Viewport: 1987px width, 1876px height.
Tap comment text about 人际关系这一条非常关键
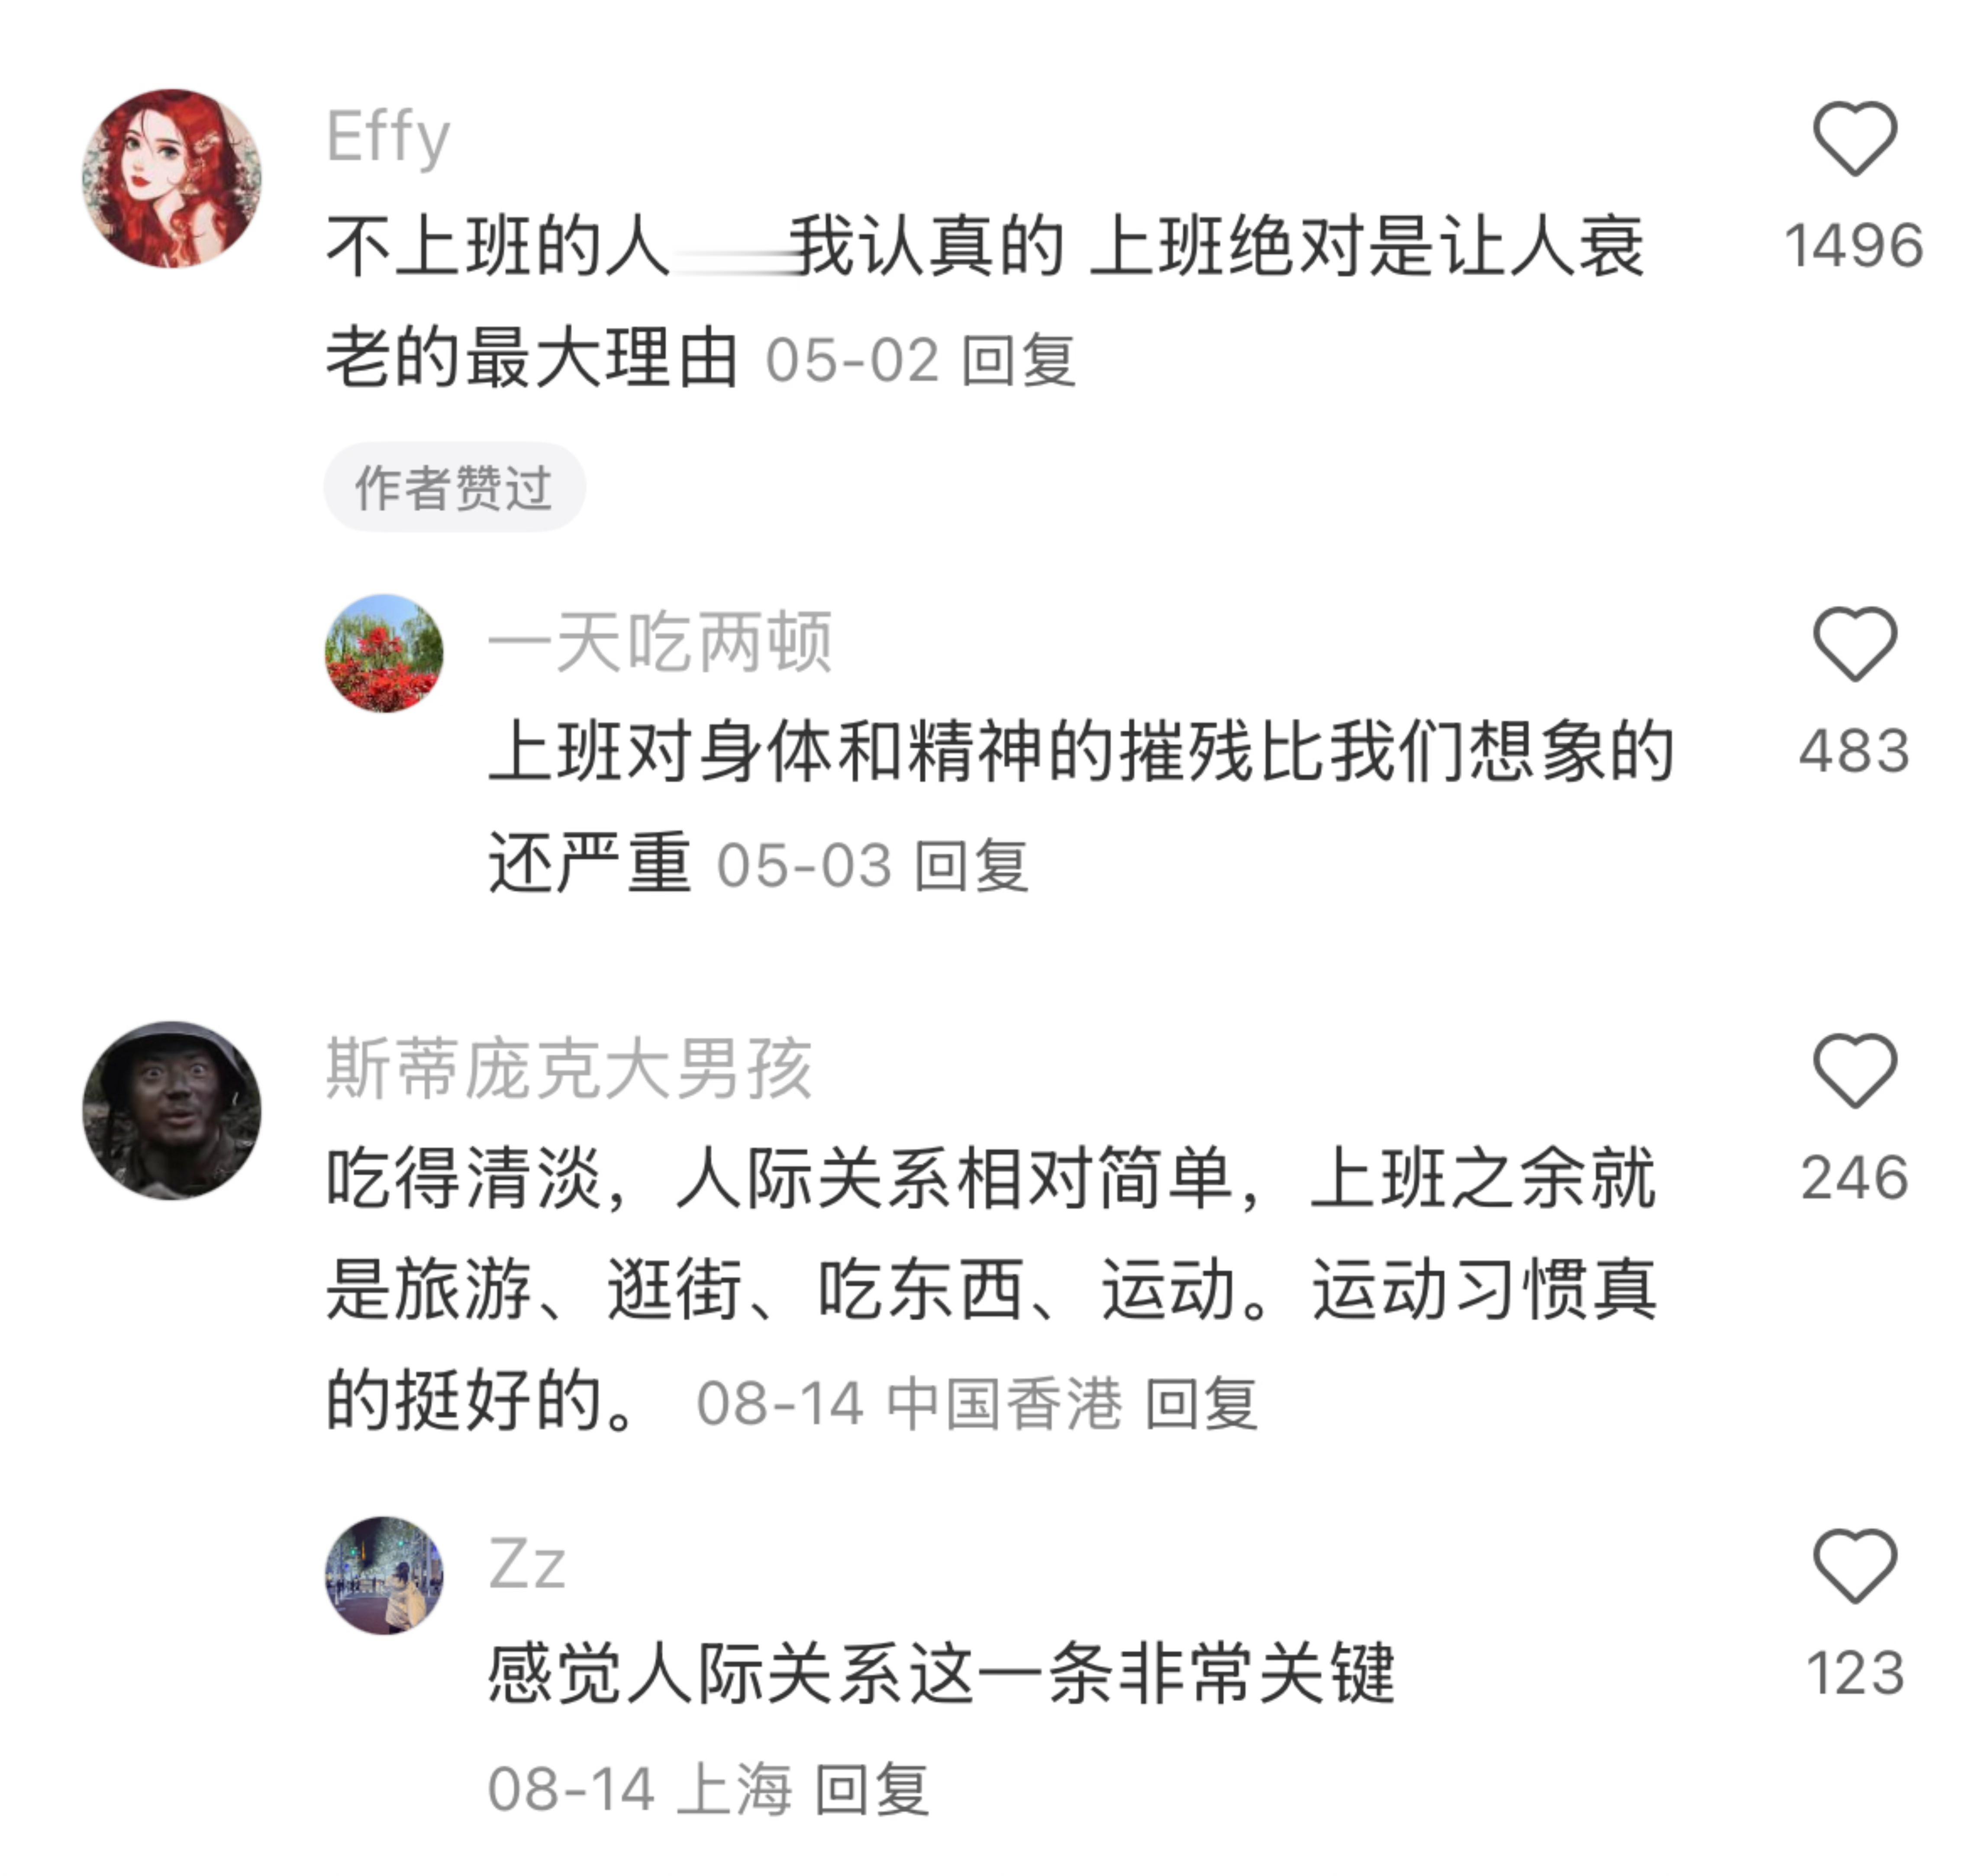pos(941,1673)
